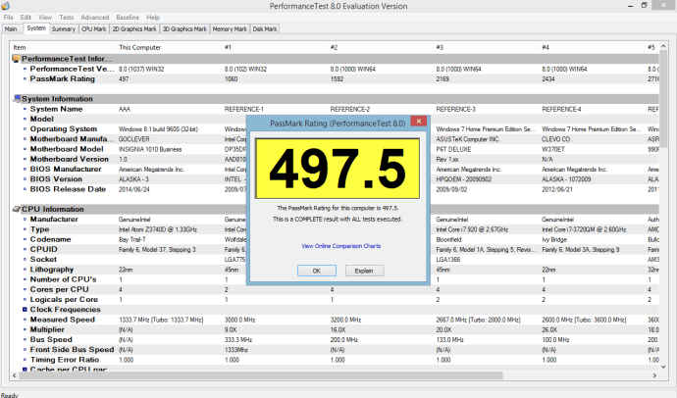
Task: Select the Lithography row
Action: coord(335,270)
